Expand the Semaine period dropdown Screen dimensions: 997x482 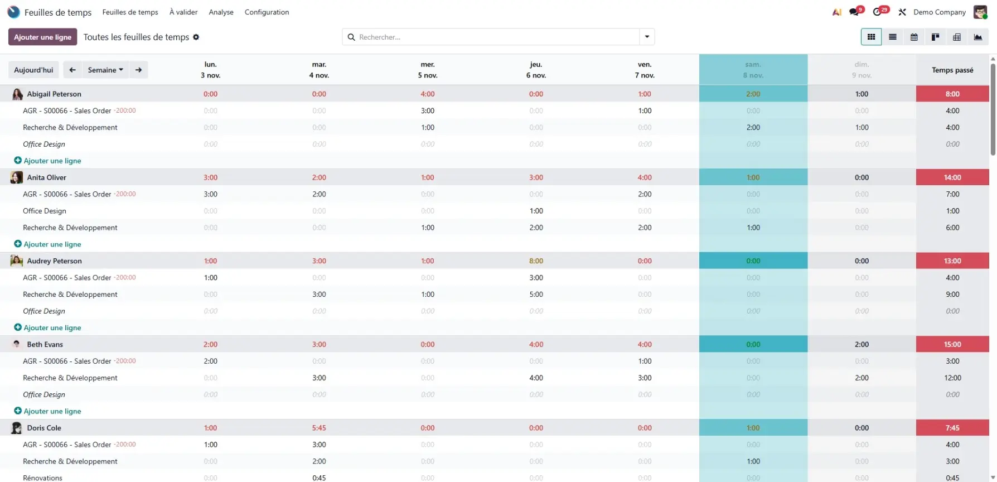(105, 70)
